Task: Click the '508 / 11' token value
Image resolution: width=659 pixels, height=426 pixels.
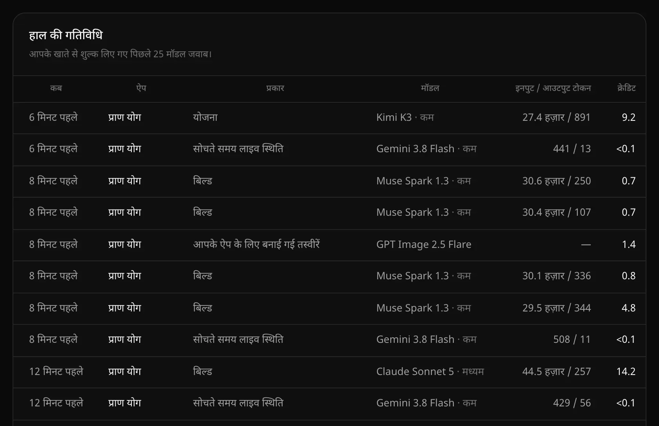Action: pyautogui.click(x=572, y=339)
